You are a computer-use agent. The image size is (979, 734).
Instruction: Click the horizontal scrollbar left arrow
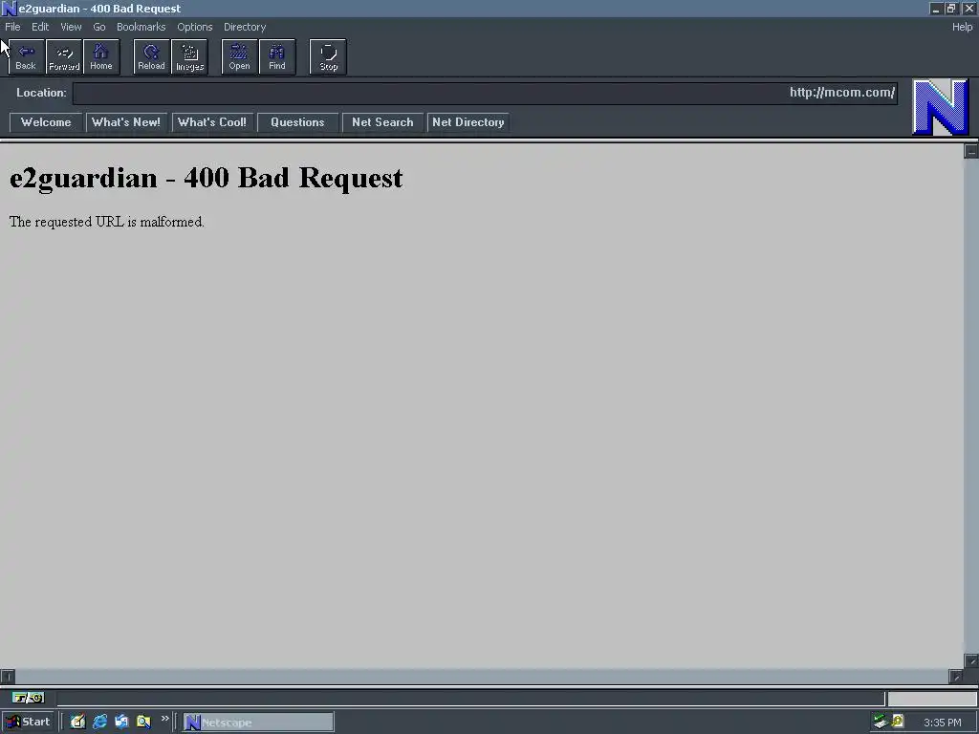tap(8, 677)
